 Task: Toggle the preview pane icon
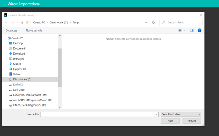pos(192,30)
